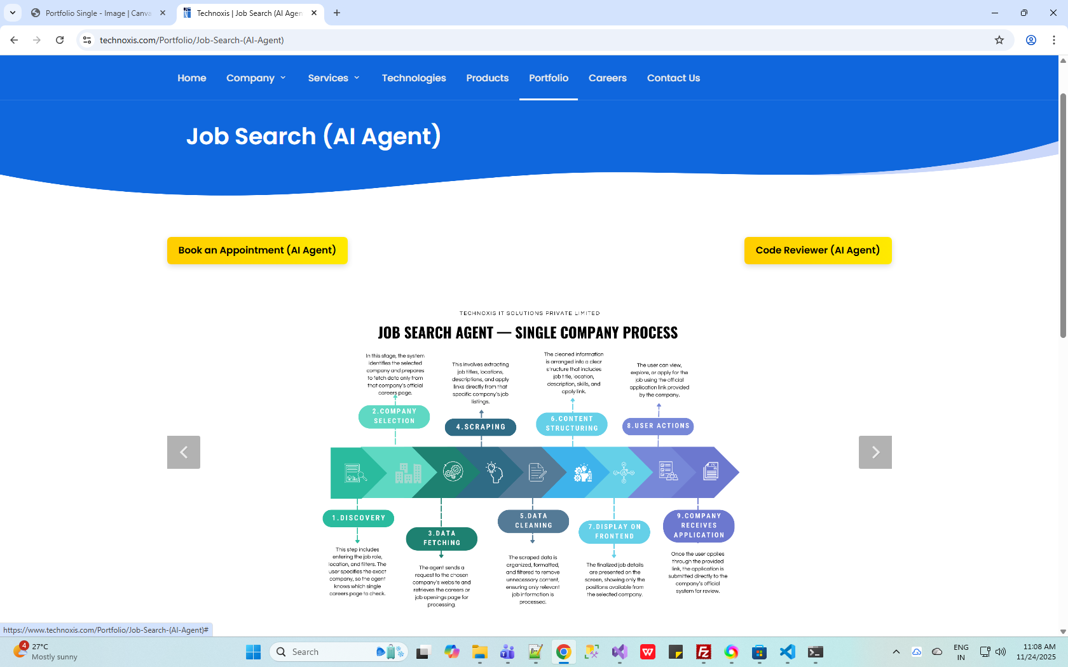Image resolution: width=1068 pixels, height=667 pixels.
Task: Click Book an Appointment (AI Agent) button
Action: click(x=257, y=250)
